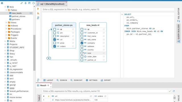Click the Zoom In magnifier
182x102 pixels.
point(57,80)
